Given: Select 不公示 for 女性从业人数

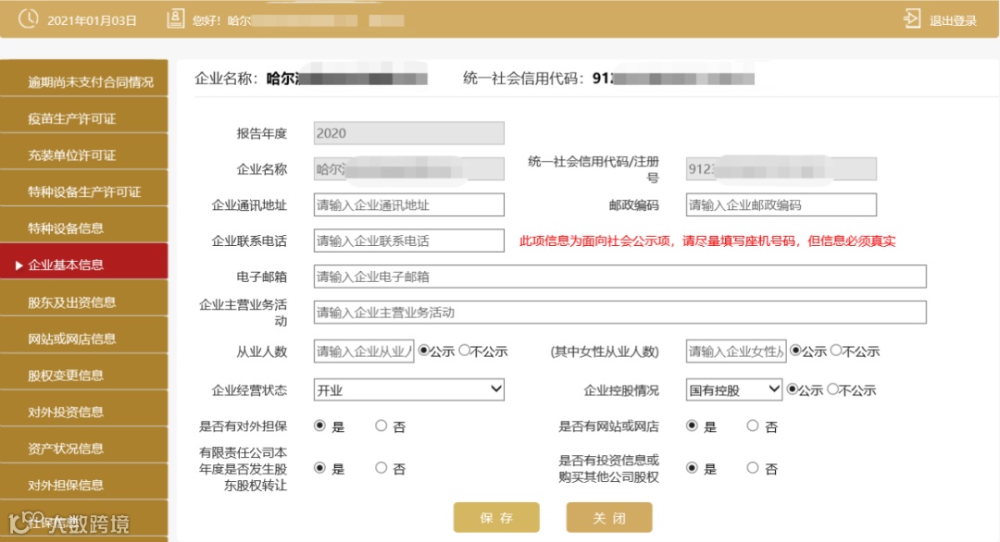Looking at the screenshot, I should click(x=836, y=351).
